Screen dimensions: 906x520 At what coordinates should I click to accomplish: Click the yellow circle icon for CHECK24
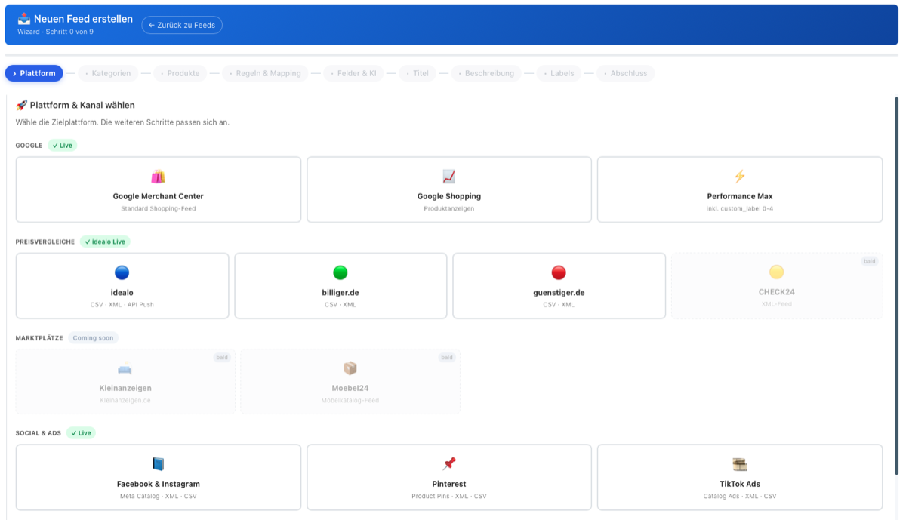click(776, 272)
